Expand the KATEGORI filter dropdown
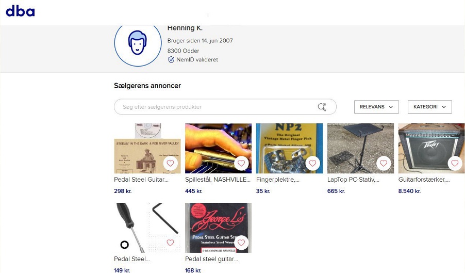This screenshot has width=465, height=273. [430, 107]
